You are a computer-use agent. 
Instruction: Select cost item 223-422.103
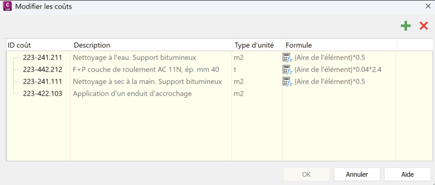coord(42,94)
